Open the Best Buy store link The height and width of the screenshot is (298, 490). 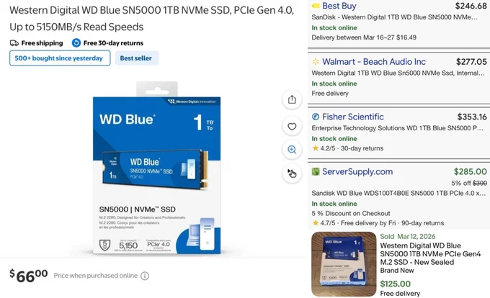point(339,6)
